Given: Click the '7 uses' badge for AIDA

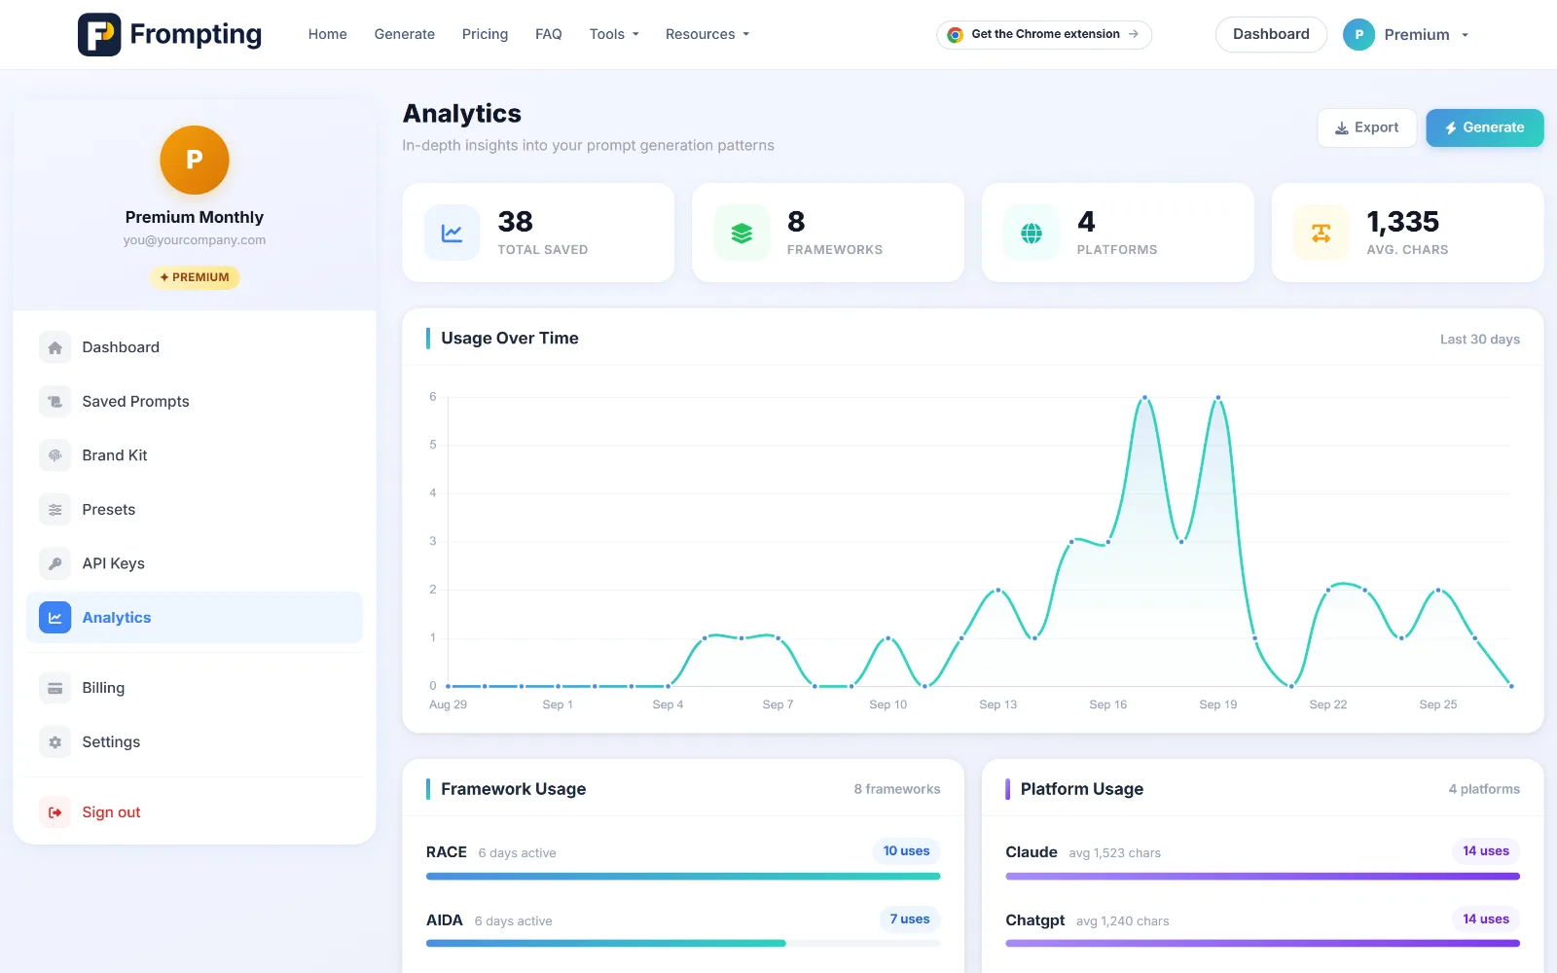Looking at the screenshot, I should coord(910,919).
